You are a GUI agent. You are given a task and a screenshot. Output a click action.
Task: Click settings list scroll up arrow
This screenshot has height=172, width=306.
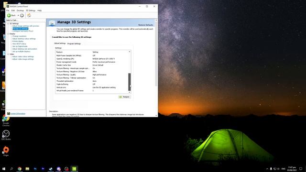point(130,52)
